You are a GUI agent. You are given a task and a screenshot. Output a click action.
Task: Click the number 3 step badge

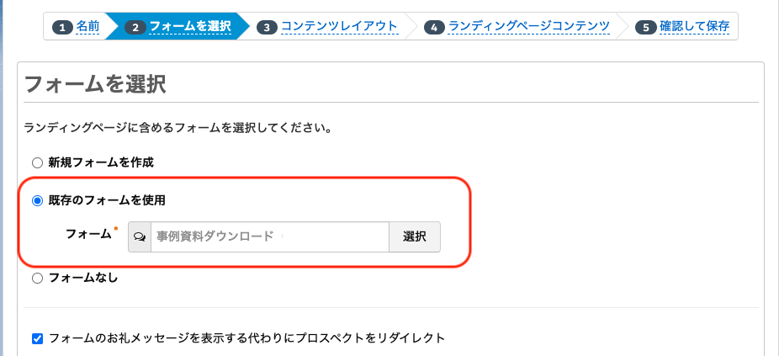tap(267, 27)
